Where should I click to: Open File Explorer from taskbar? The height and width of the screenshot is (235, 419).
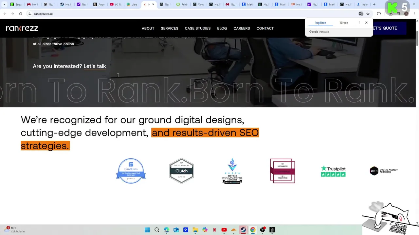point(195,230)
